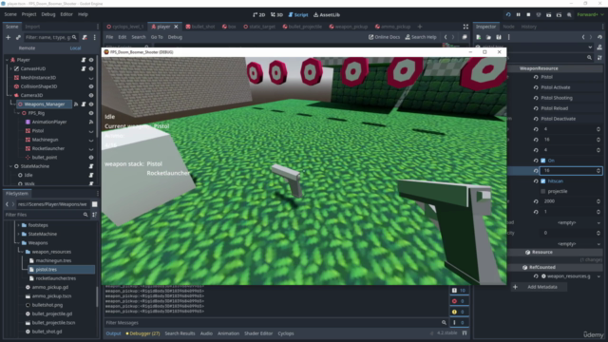Collapse the StateMachine node
This screenshot has width=608, height=342.
coord(10,166)
